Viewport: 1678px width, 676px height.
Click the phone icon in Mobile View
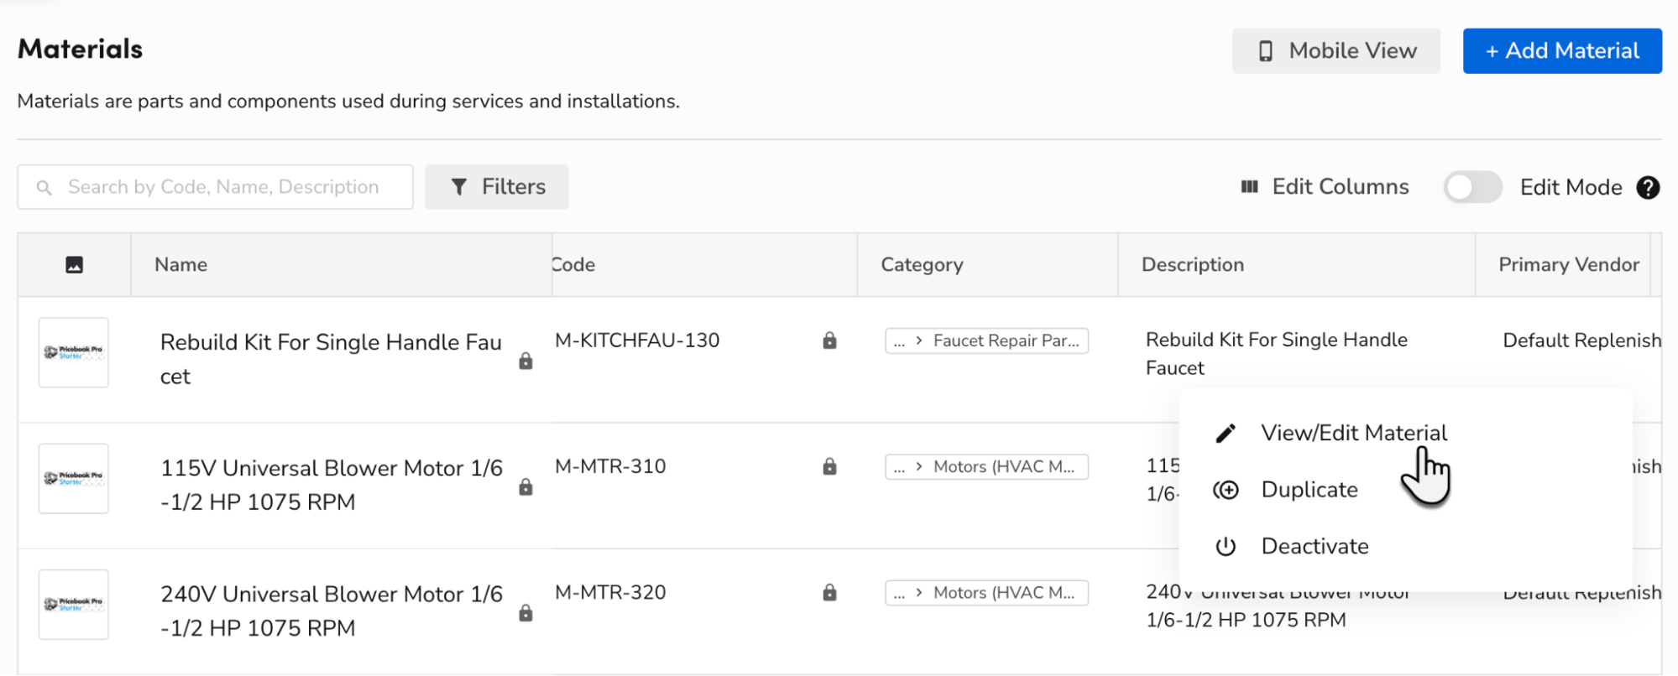point(1265,50)
